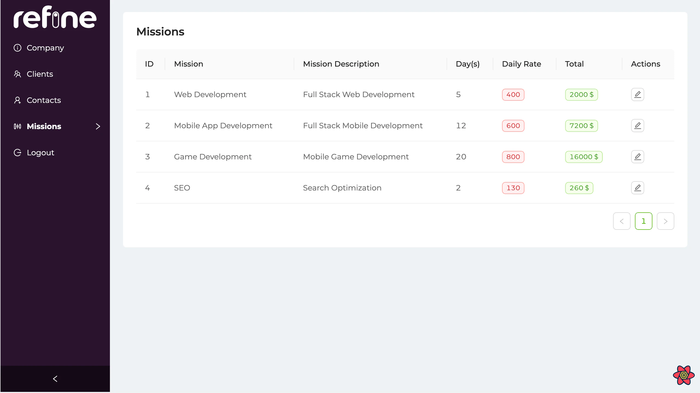Click the next page arrow in pagination
Image resolution: width=700 pixels, height=393 pixels.
(x=666, y=221)
